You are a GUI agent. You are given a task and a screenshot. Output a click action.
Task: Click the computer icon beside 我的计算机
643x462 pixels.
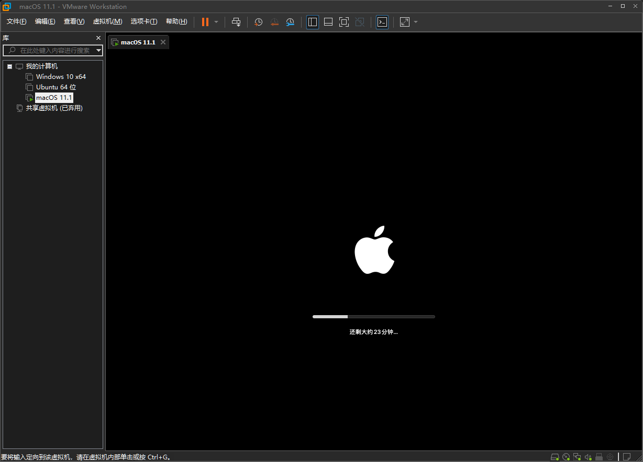tap(20, 66)
